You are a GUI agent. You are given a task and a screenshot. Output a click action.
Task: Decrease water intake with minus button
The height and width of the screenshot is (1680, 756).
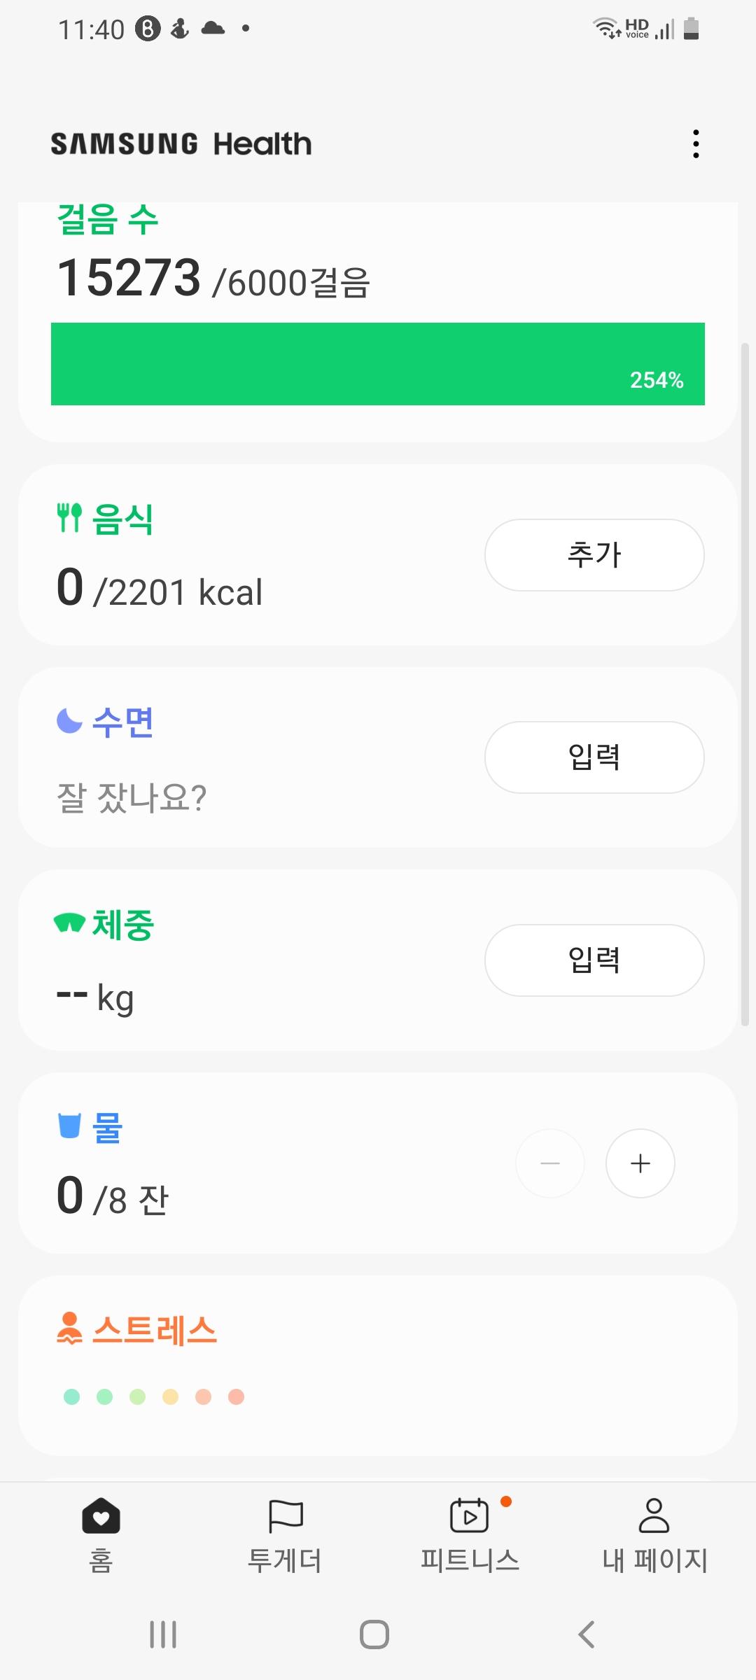[550, 1163]
